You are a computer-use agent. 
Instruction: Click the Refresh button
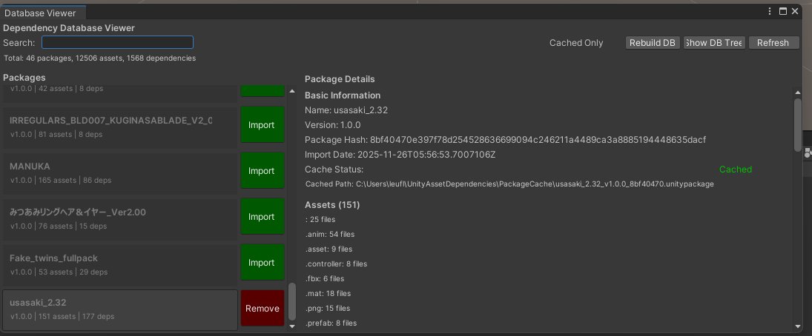[x=773, y=43]
